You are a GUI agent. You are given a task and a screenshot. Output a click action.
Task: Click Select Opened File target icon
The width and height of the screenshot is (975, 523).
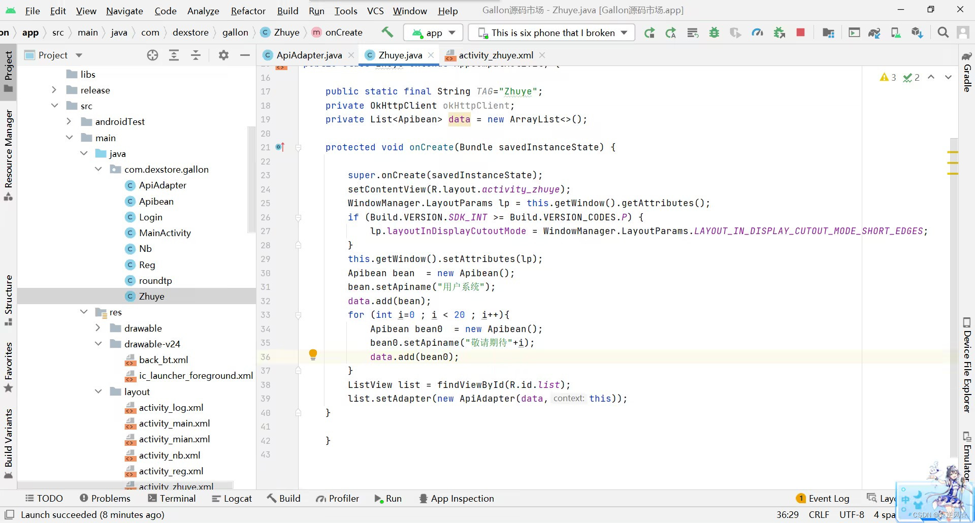tap(152, 55)
